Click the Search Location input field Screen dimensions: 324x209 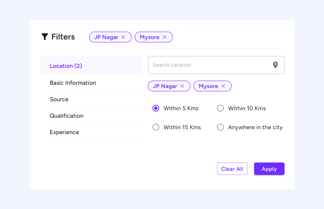[208, 65]
